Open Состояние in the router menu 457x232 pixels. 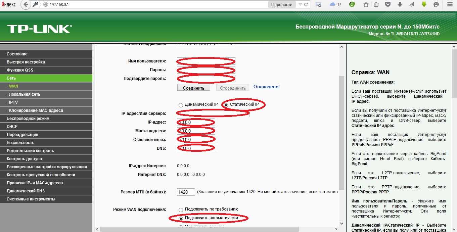click(x=46, y=54)
